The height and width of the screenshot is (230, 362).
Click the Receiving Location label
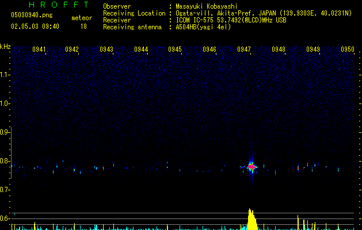tap(134, 13)
